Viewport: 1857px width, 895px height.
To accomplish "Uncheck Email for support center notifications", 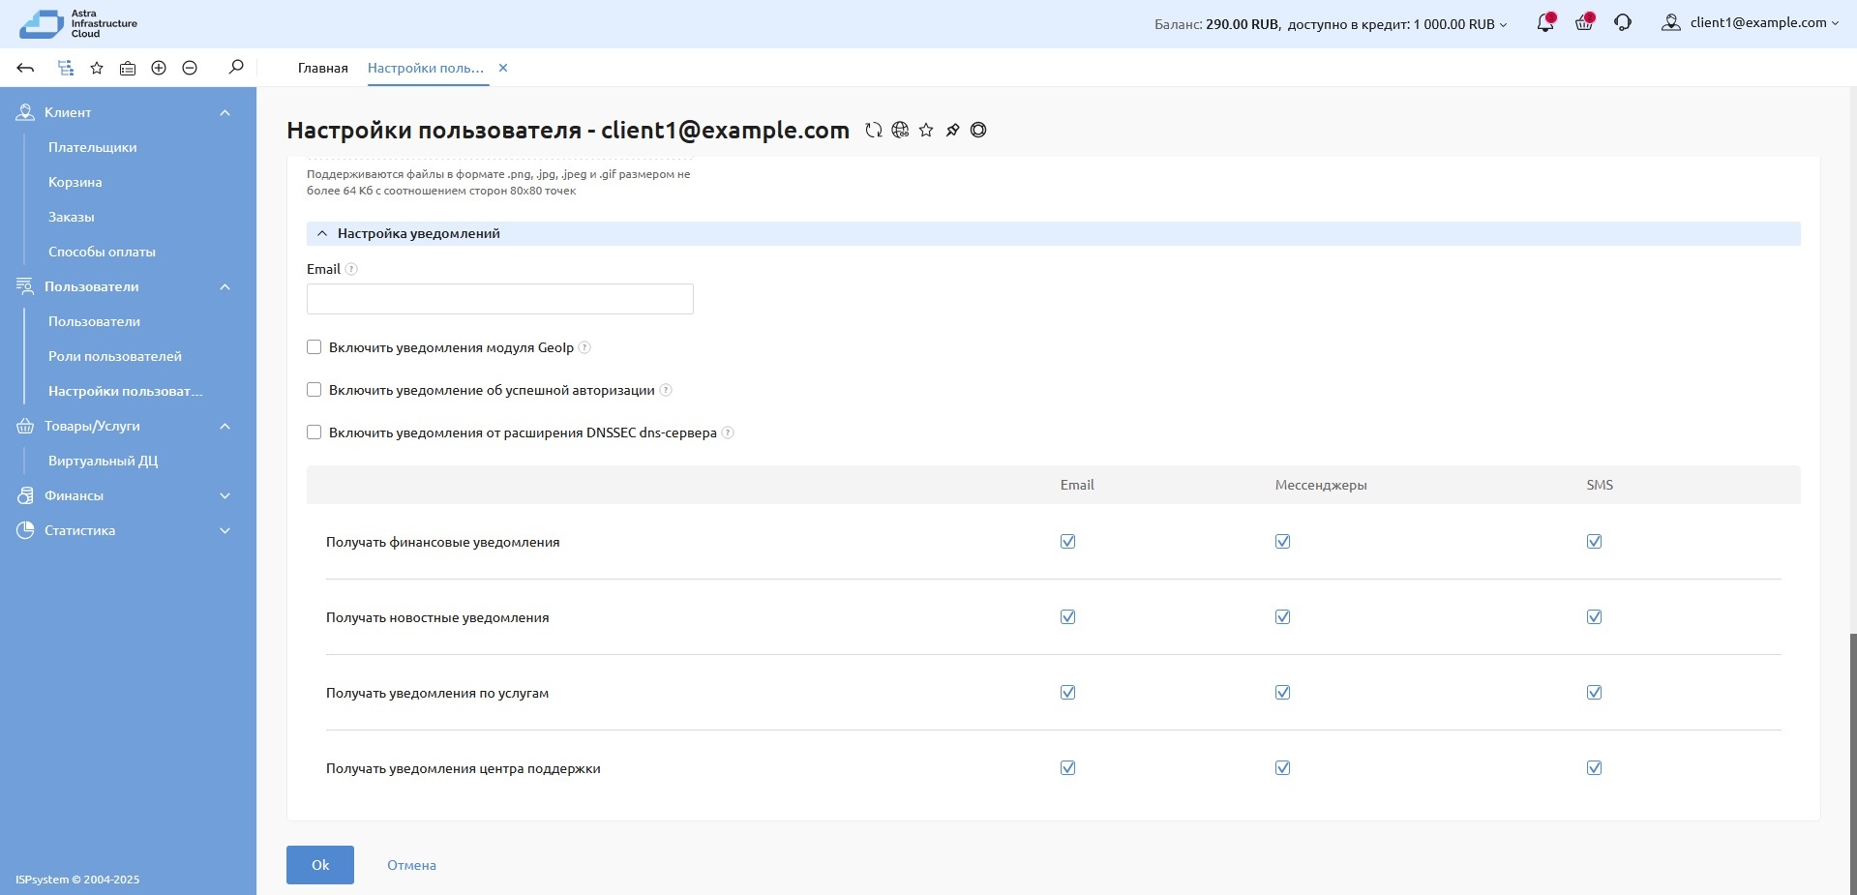I will (1067, 768).
